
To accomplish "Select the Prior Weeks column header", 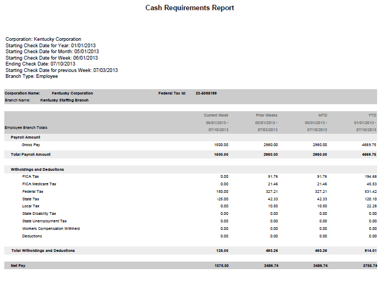I will 267,115.
